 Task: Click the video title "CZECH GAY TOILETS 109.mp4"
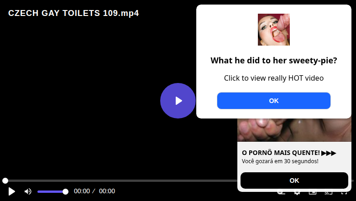click(73, 13)
